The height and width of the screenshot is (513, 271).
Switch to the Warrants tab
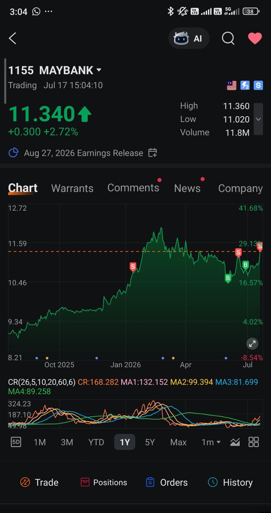pyautogui.click(x=72, y=188)
